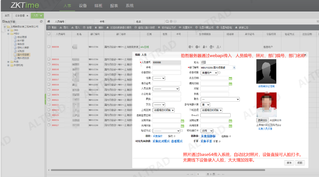The image size is (319, 177).
Task: Toggle the 包含下级 checkbox
Action: [x=4, y=22]
